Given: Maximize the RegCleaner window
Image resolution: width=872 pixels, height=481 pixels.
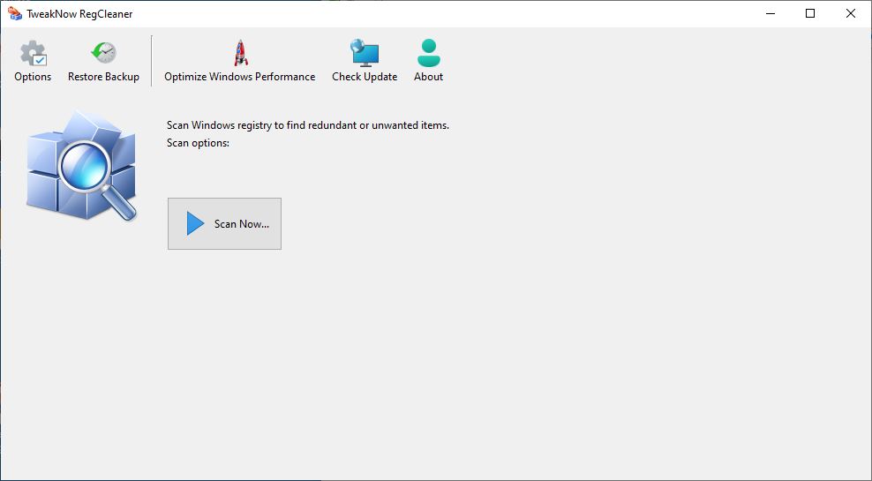Looking at the screenshot, I should [x=810, y=14].
